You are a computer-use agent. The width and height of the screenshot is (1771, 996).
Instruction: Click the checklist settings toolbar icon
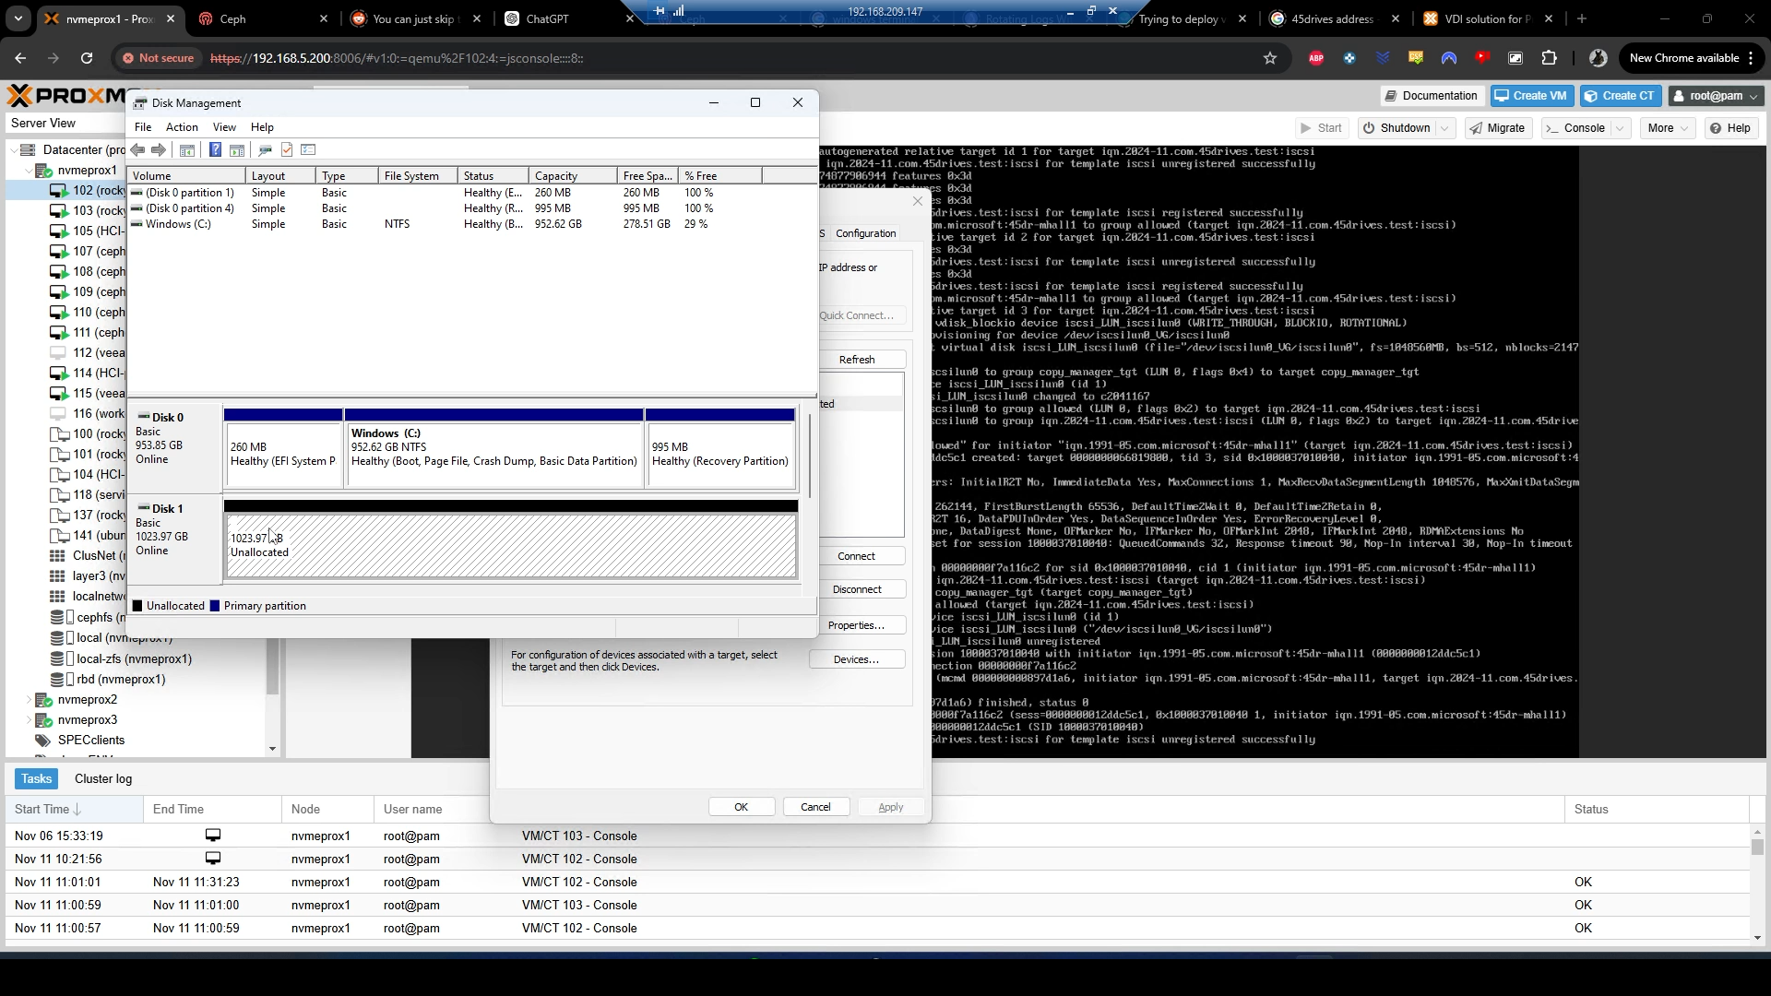coord(309,149)
